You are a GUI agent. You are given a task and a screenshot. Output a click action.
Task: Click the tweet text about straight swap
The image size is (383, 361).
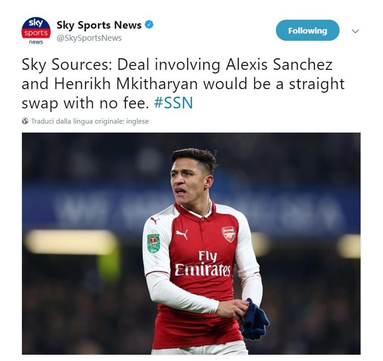click(x=183, y=84)
